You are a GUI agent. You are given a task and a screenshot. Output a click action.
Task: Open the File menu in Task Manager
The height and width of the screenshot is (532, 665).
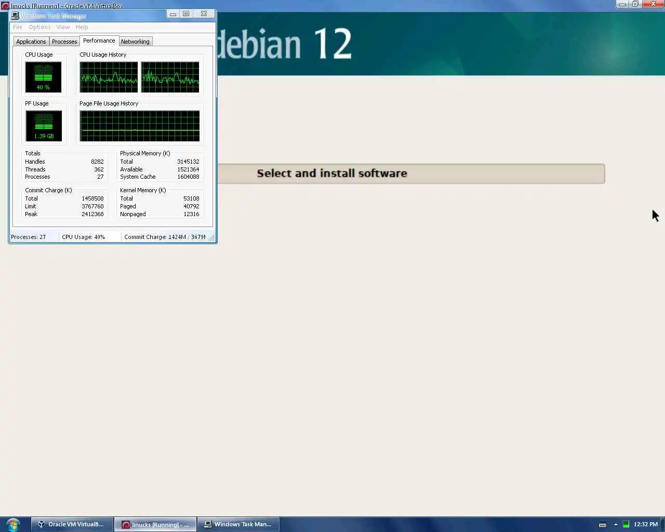18,27
